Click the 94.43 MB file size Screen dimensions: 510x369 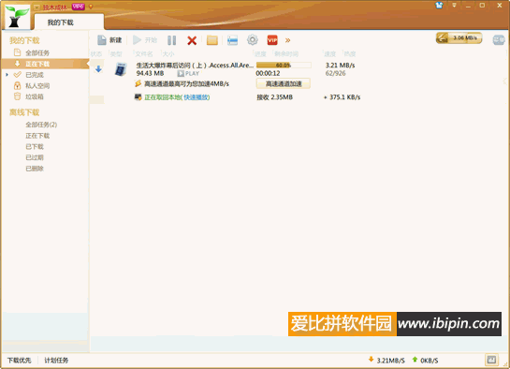(150, 74)
